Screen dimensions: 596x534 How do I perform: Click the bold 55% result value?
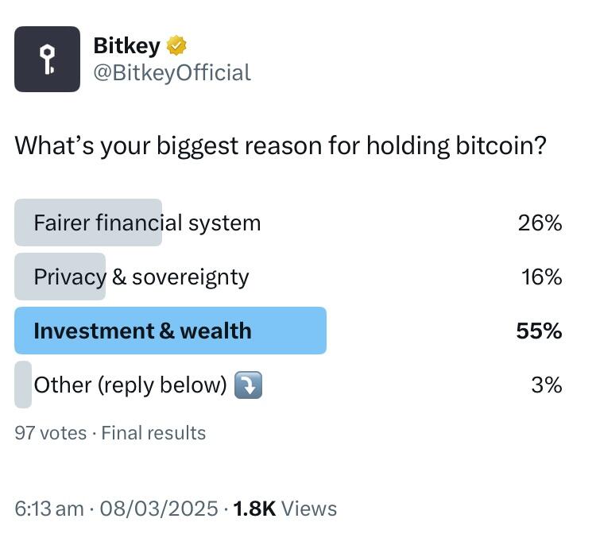(539, 331)
